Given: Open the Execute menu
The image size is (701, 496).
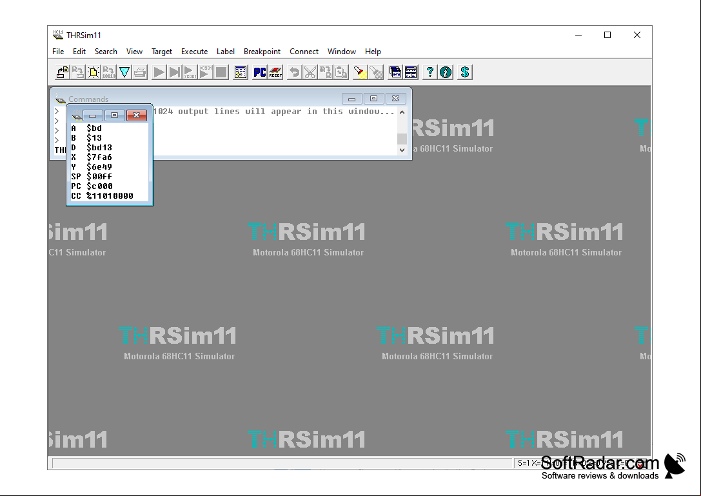Looking at the screenshot, I should (195, 52).
